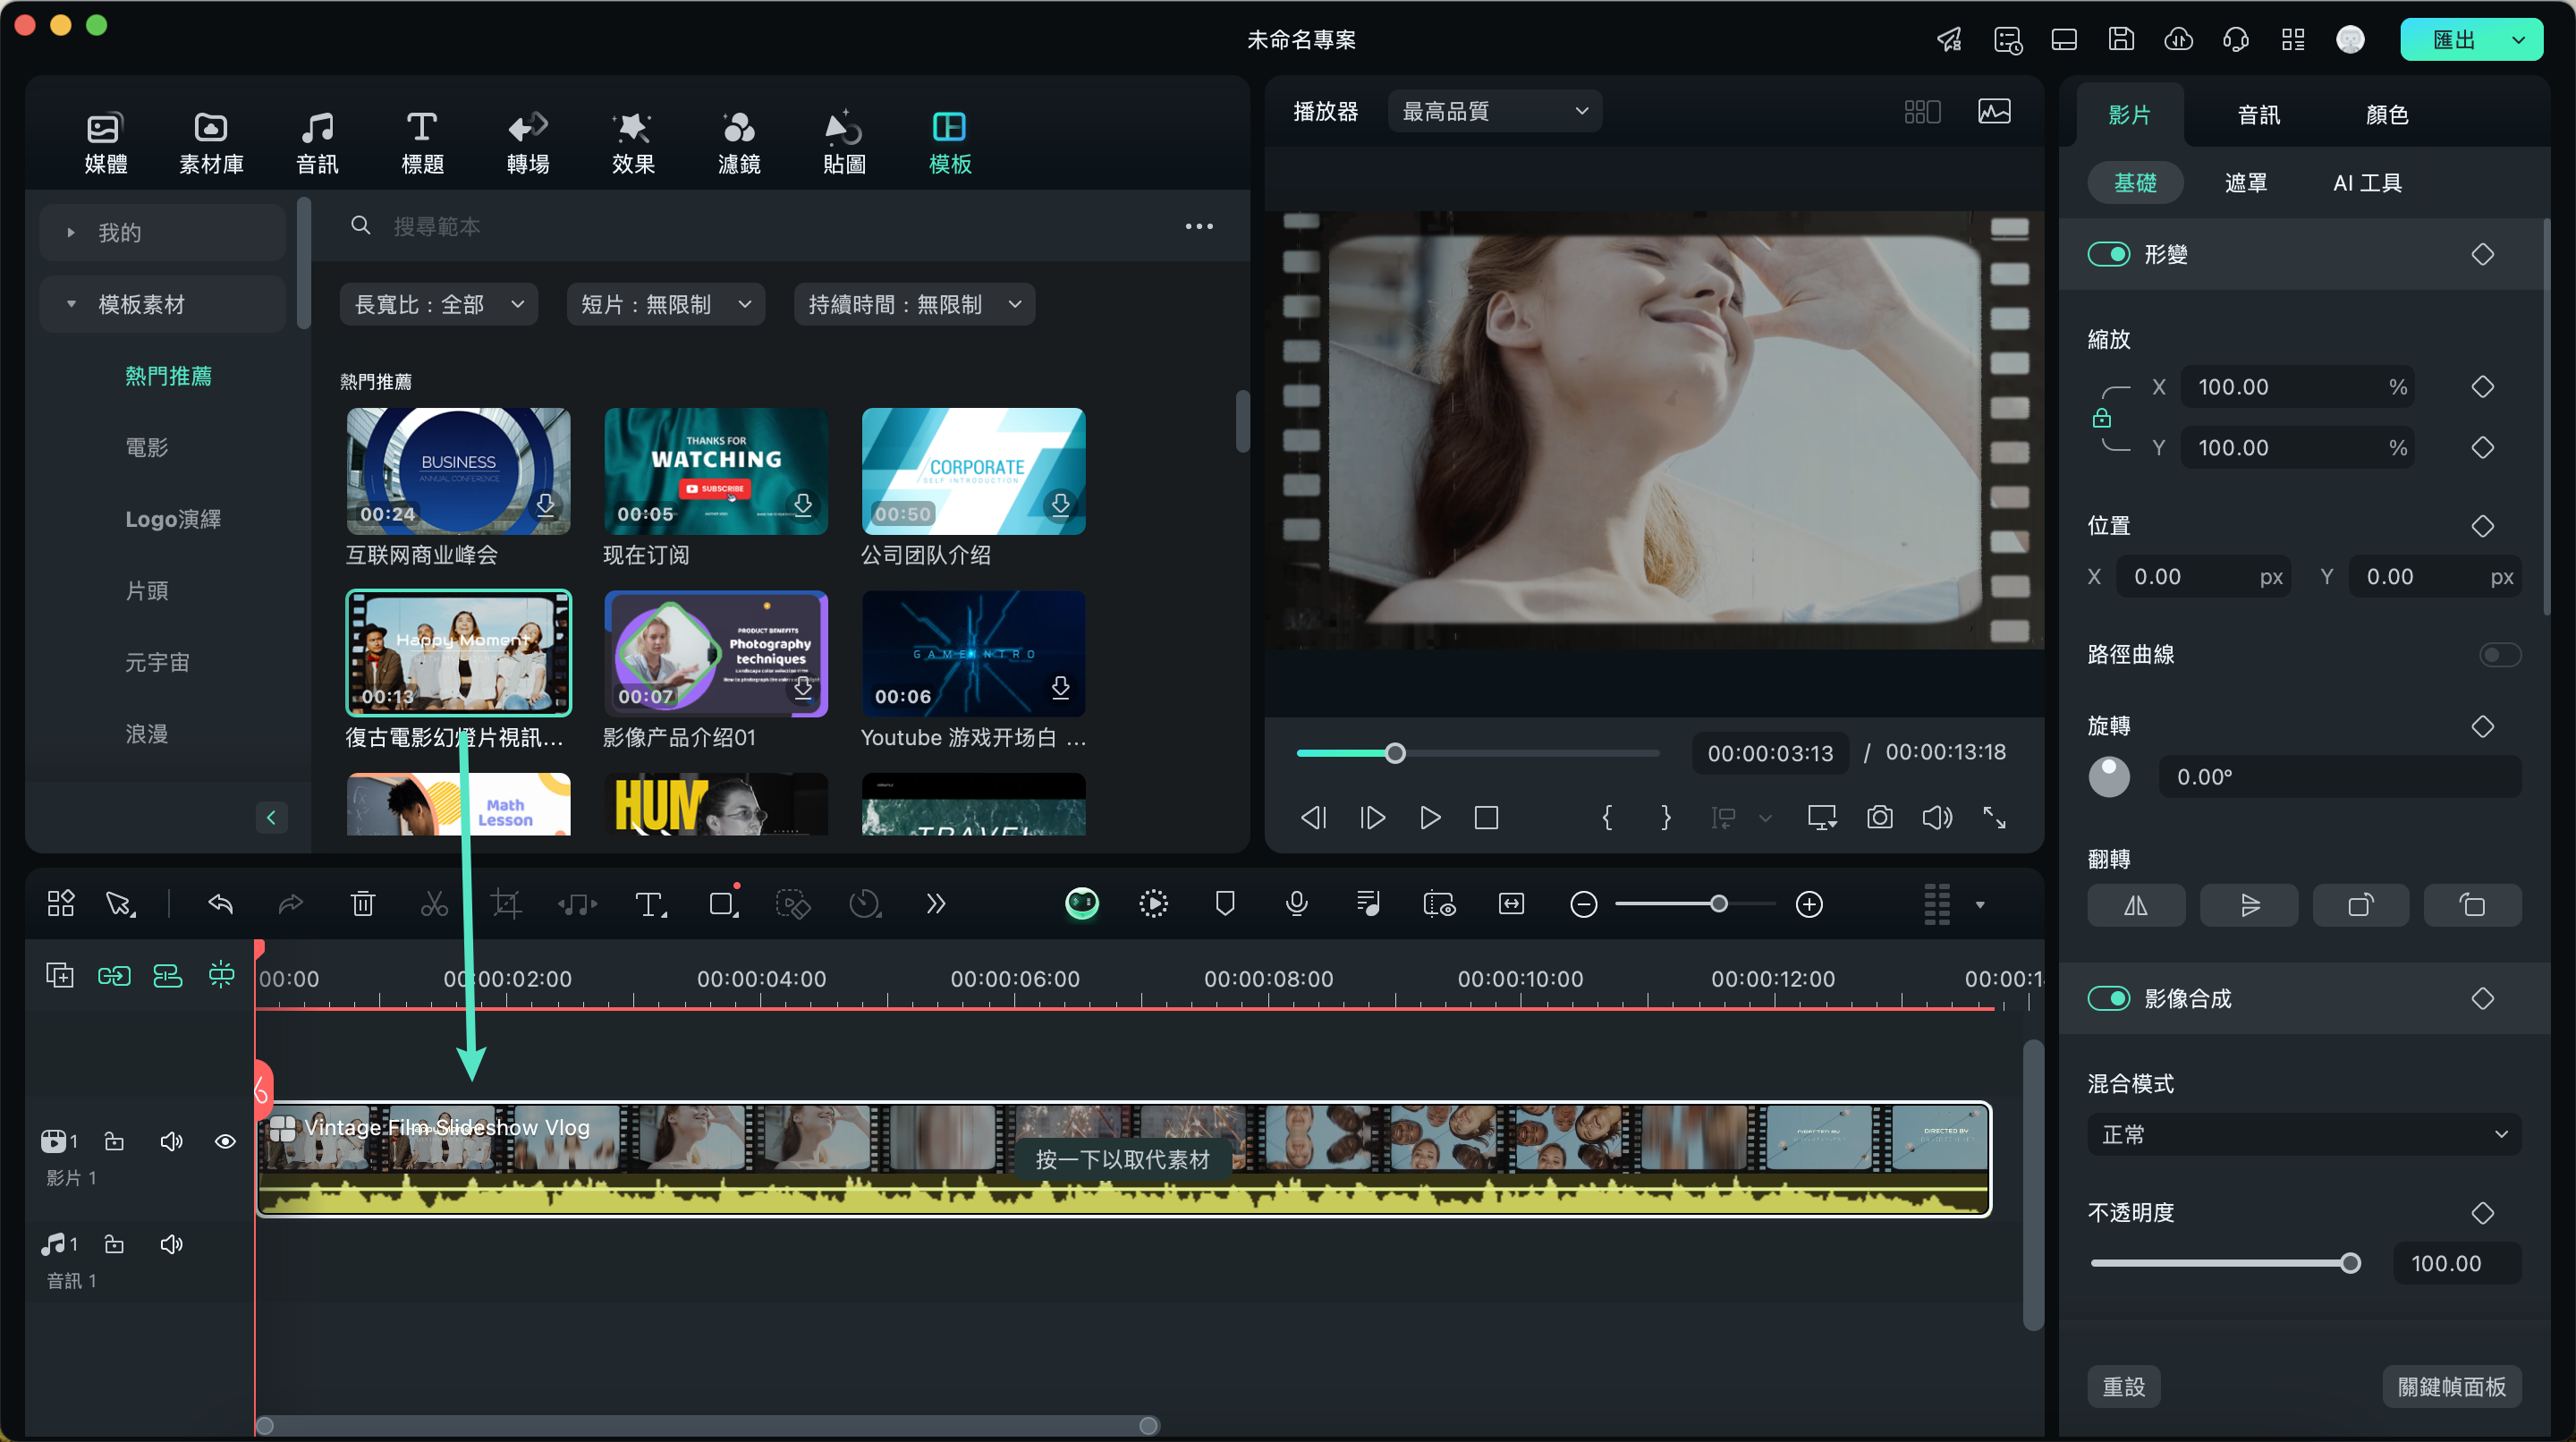
Task: Mute the 影片 1 track speaker
Action: pos(171,1141)
